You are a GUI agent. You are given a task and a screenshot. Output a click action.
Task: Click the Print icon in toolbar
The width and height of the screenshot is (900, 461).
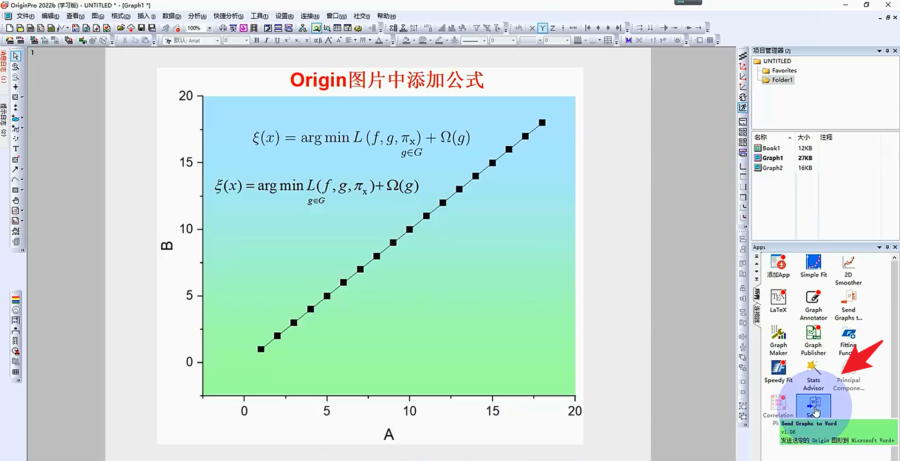coord(223,28)
